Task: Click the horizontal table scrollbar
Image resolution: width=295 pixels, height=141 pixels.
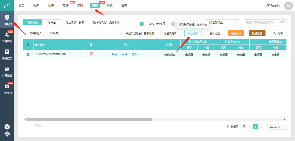Action: pos(89,119)
